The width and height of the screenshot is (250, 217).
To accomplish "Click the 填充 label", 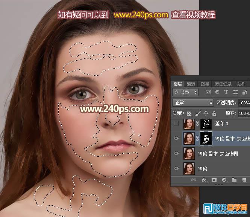I will 231,113.
